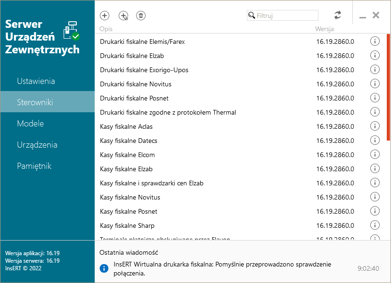Screen dimensions: 391x283
Task: Open the Pamiętnik section
Action: point(34,166)
